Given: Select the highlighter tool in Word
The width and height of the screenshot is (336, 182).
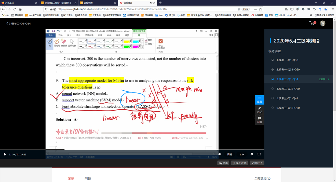Looking at the screenshot, I should coord(57,43).
